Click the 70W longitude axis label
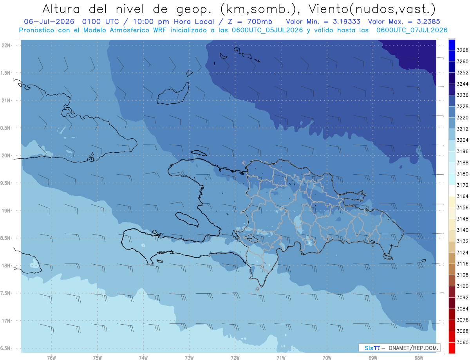The height and width of the screenshot is (363, 470). pyautogui.click(x=327, y=358)
